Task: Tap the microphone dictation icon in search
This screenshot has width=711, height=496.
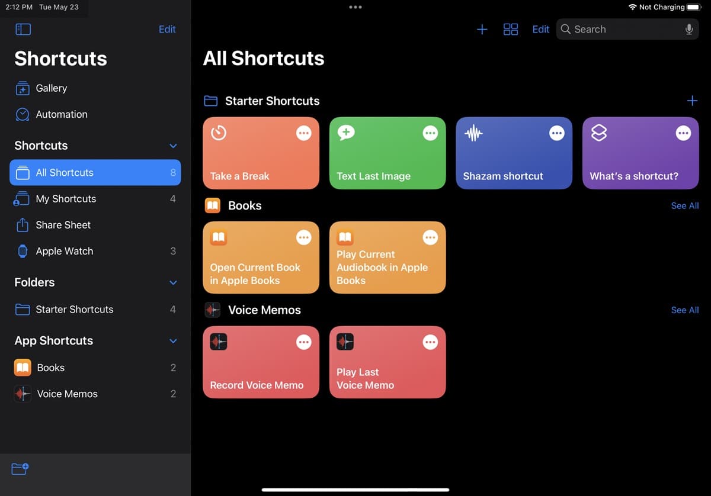Action: pyautogui.click(x=689, y=30)
